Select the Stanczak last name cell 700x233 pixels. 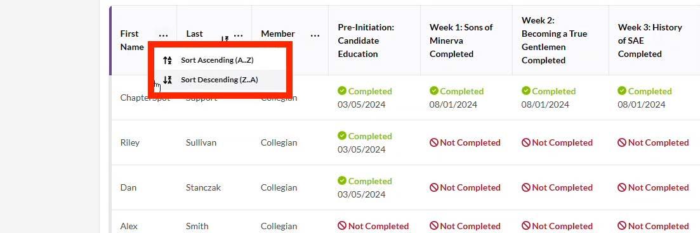(203, 187)
